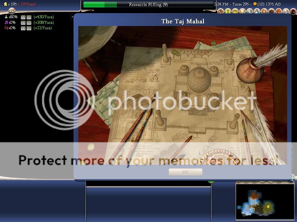This screenshot has width=297, height=222.
Task: Open the Domestic Advisor house icon
Action: (x=220, y=11)
